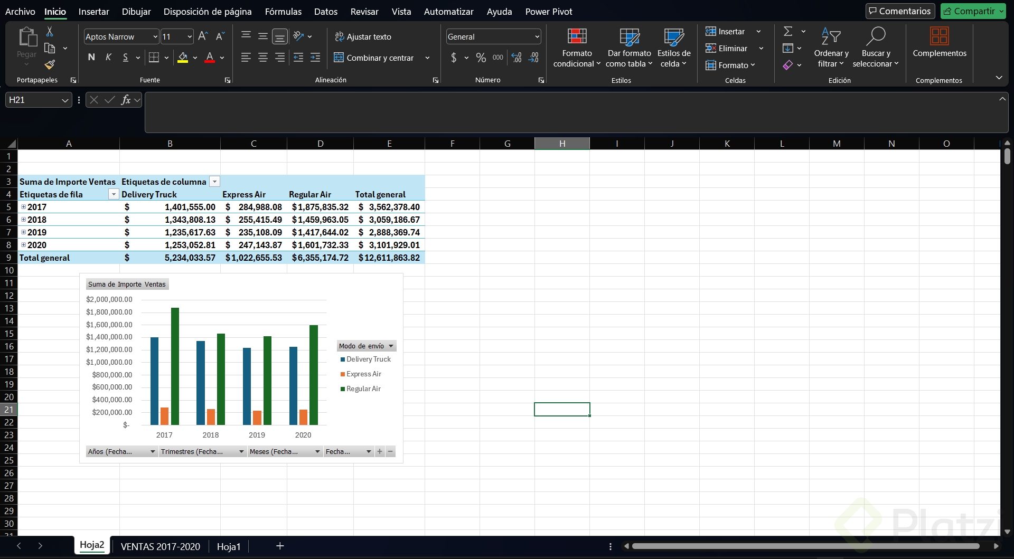Open Etiquetas de columna filter dropdown

tap(214, 182)
